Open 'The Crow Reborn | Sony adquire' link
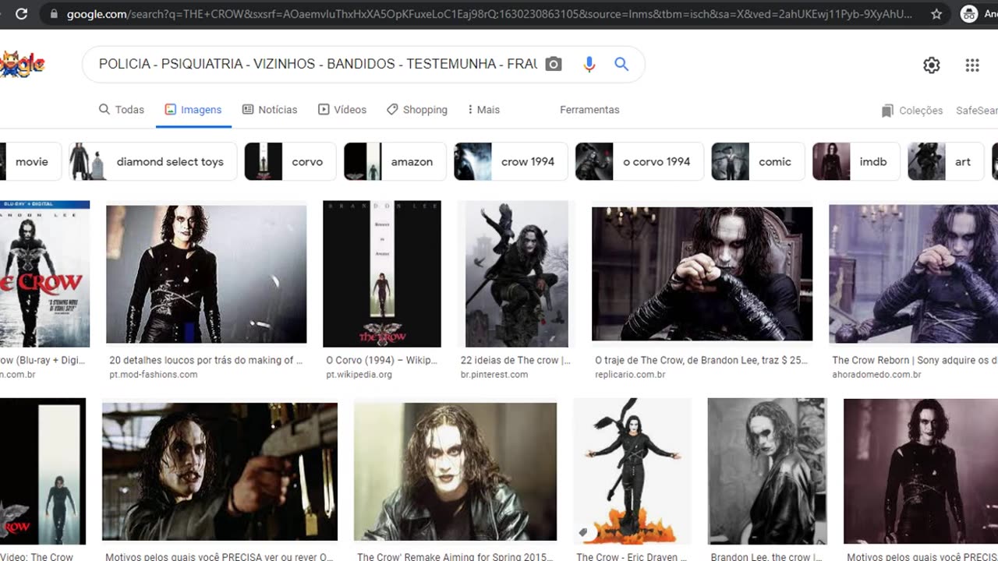This screenshot has height=561, width=998. 915,360
